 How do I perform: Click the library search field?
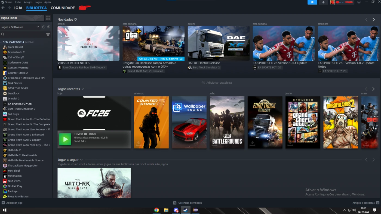(23, 34)
